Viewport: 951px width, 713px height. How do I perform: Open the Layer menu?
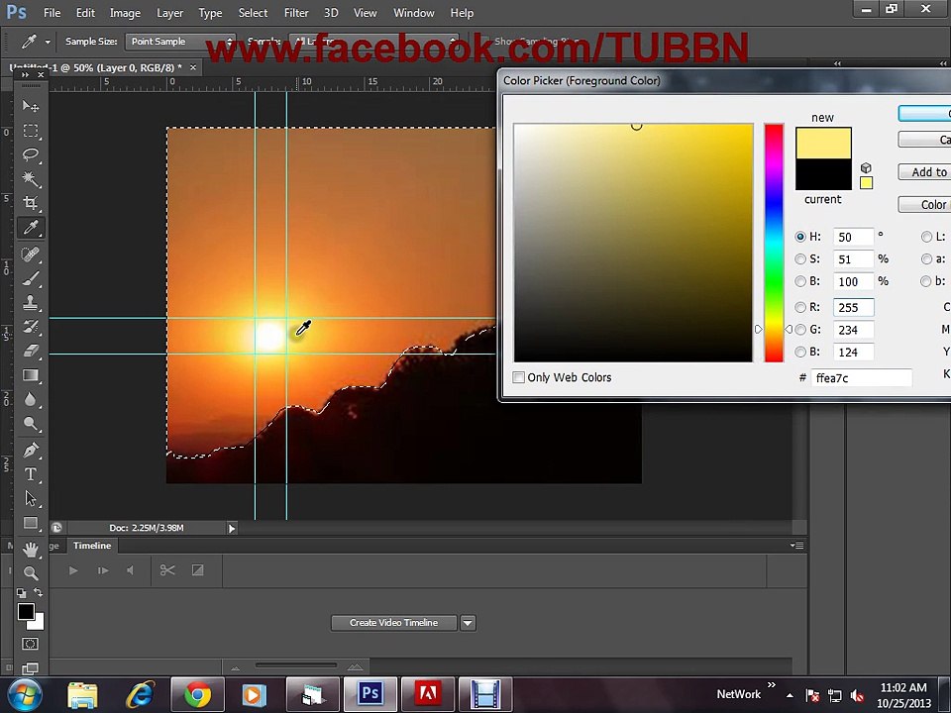pyautogui.click(x=169, y=13)
